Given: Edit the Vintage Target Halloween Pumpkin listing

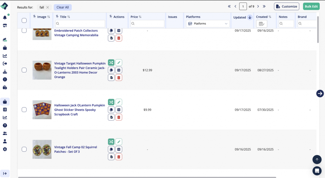Looking at the screenshot, I should [119, 63].
